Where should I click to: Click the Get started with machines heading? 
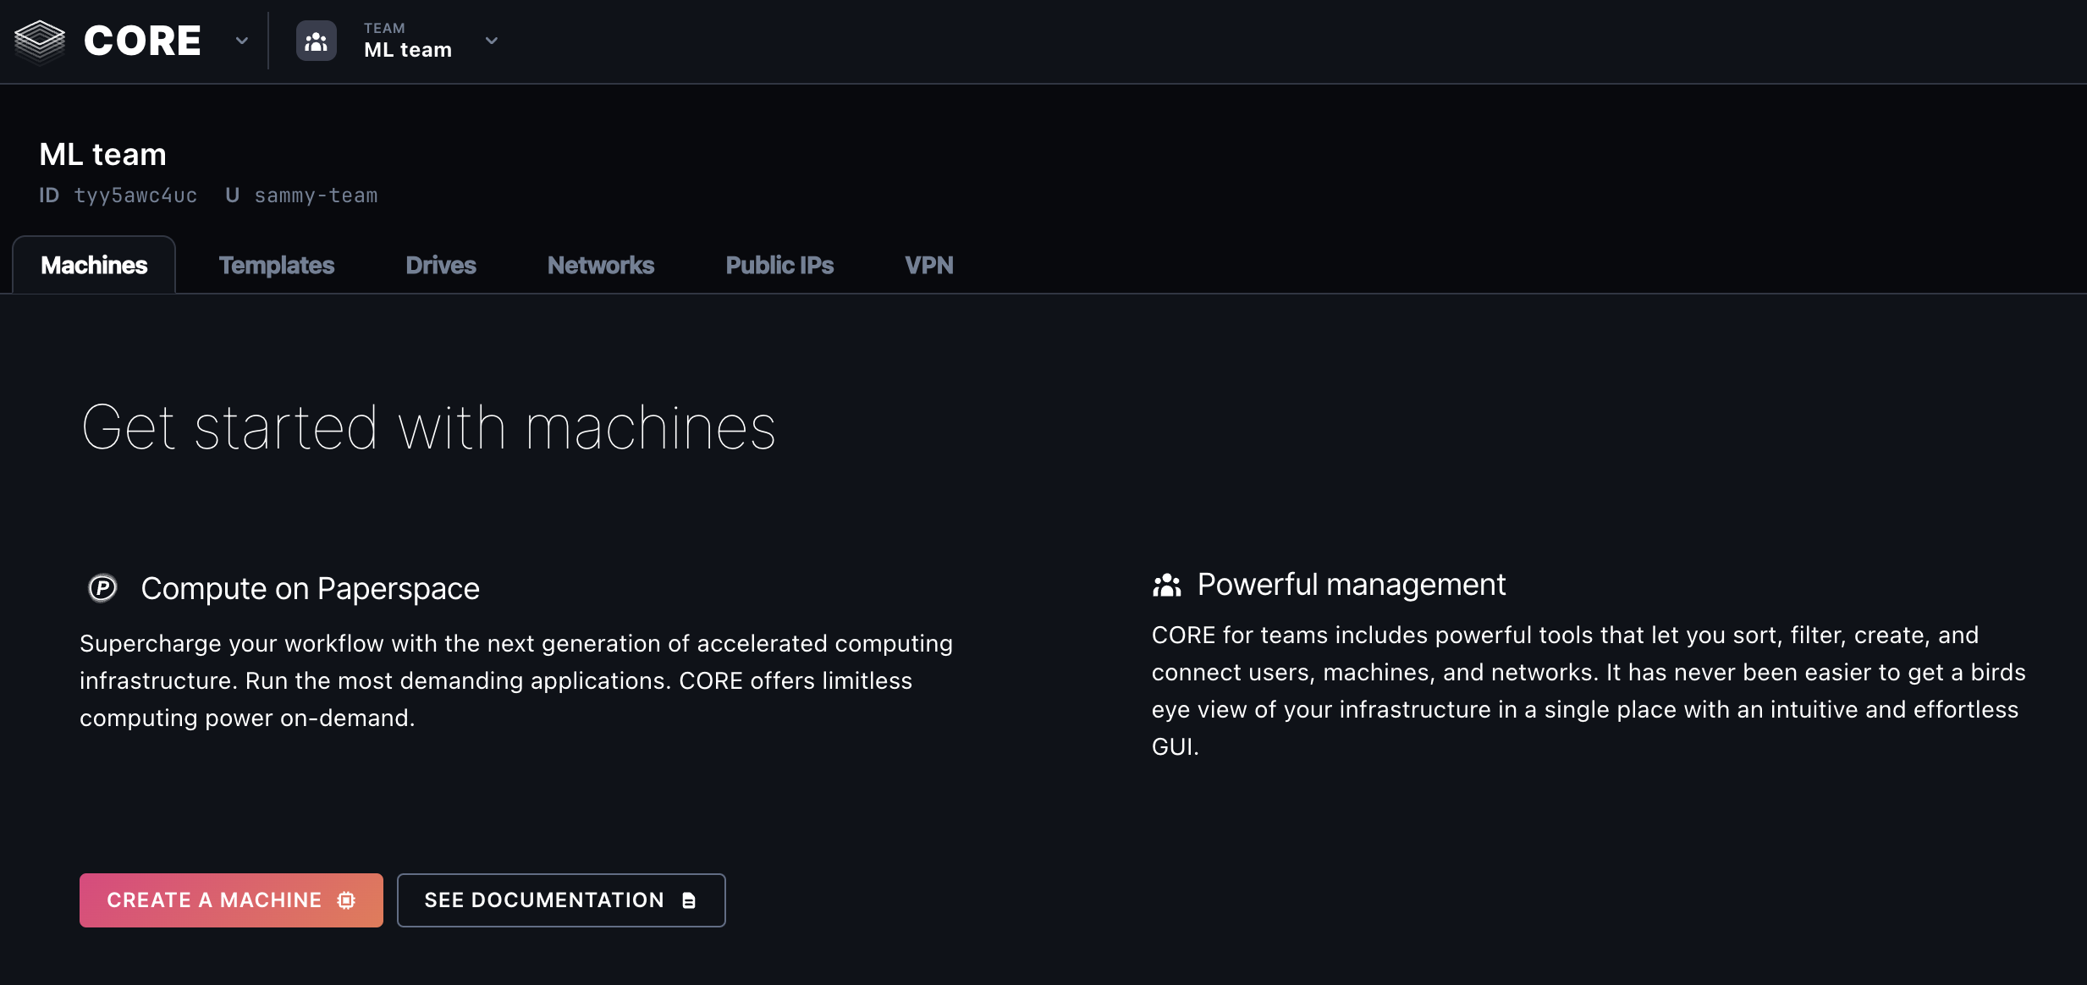(x=428, y=427)
